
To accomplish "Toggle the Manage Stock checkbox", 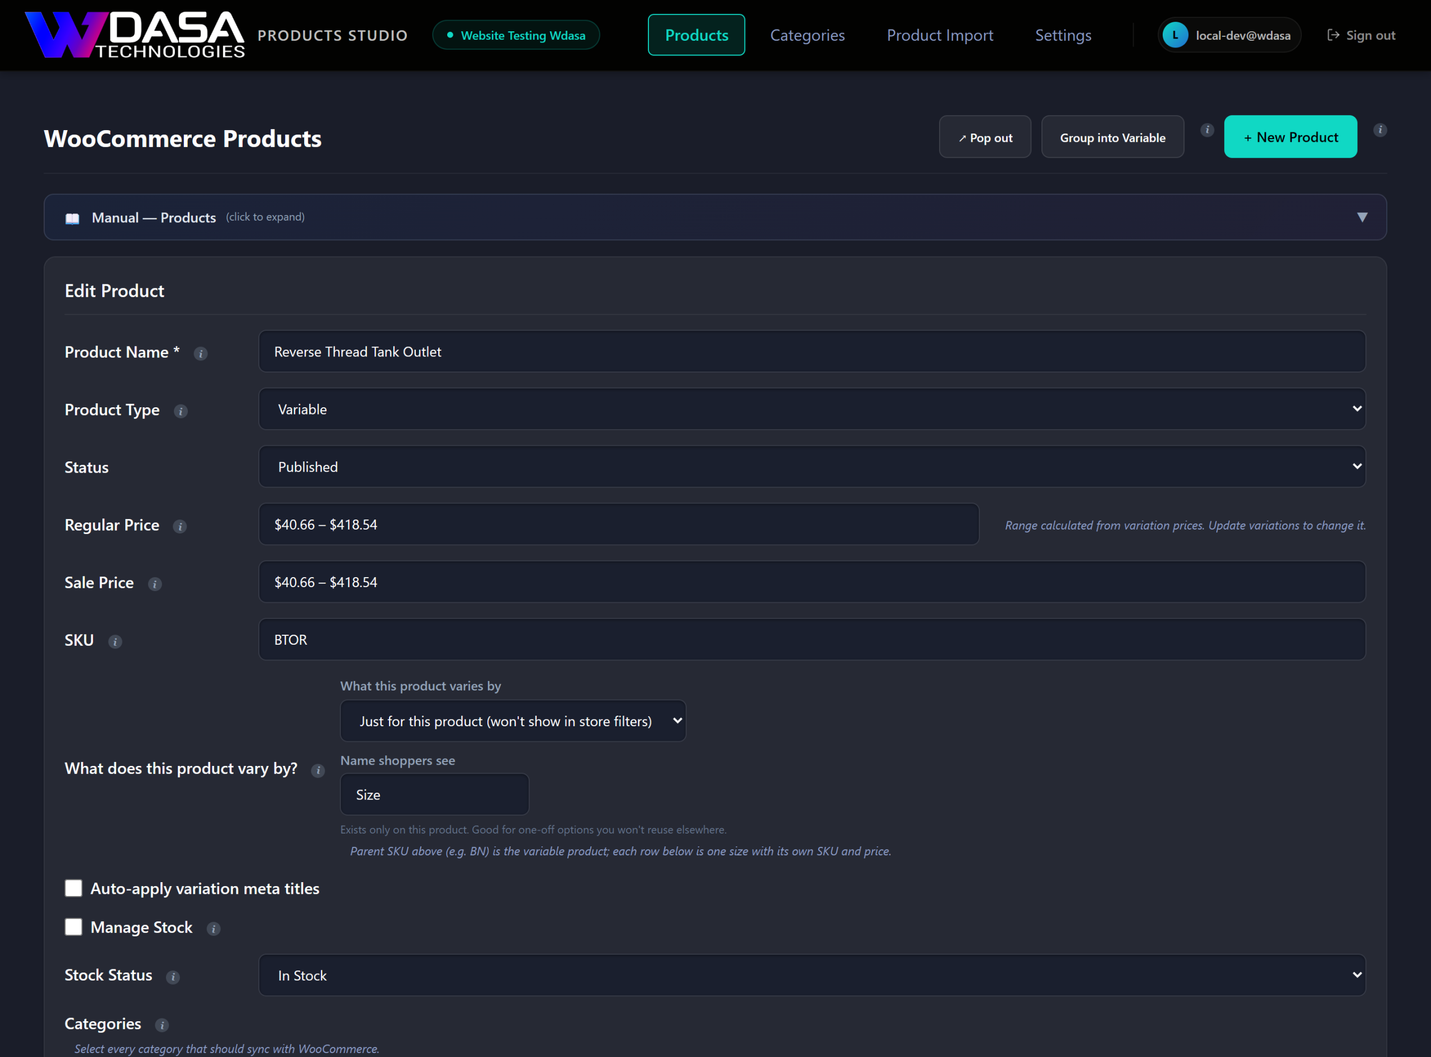I will (74, 927).
